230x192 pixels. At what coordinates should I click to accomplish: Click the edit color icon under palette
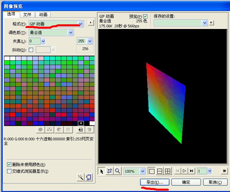[40, 130]
